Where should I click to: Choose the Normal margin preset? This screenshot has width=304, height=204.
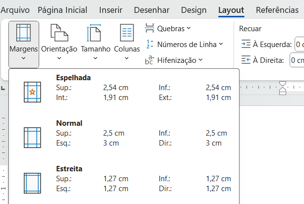32,137
